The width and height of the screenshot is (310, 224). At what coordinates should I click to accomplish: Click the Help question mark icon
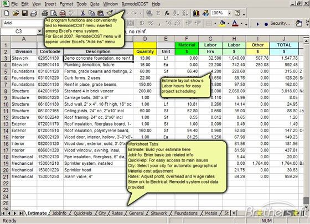[x=237, y=13]
